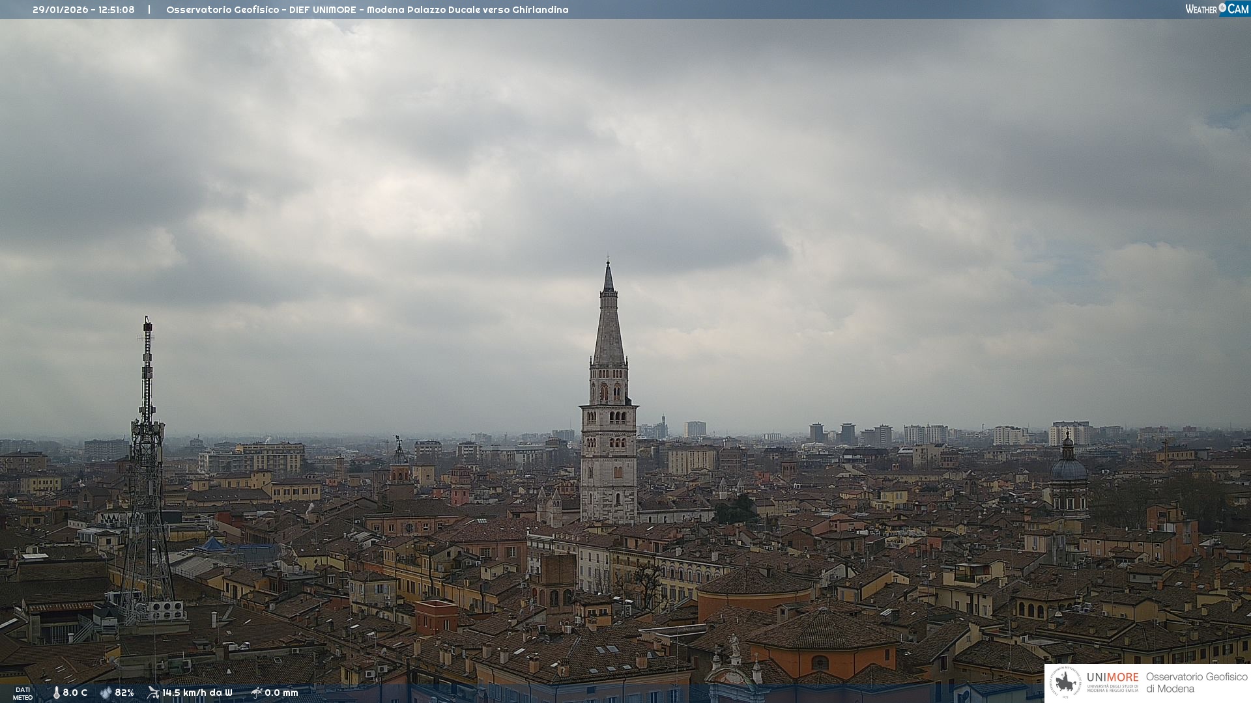Click the 12:51:08 time stamp
This screenshot has width=1251, height=703.
117,10
